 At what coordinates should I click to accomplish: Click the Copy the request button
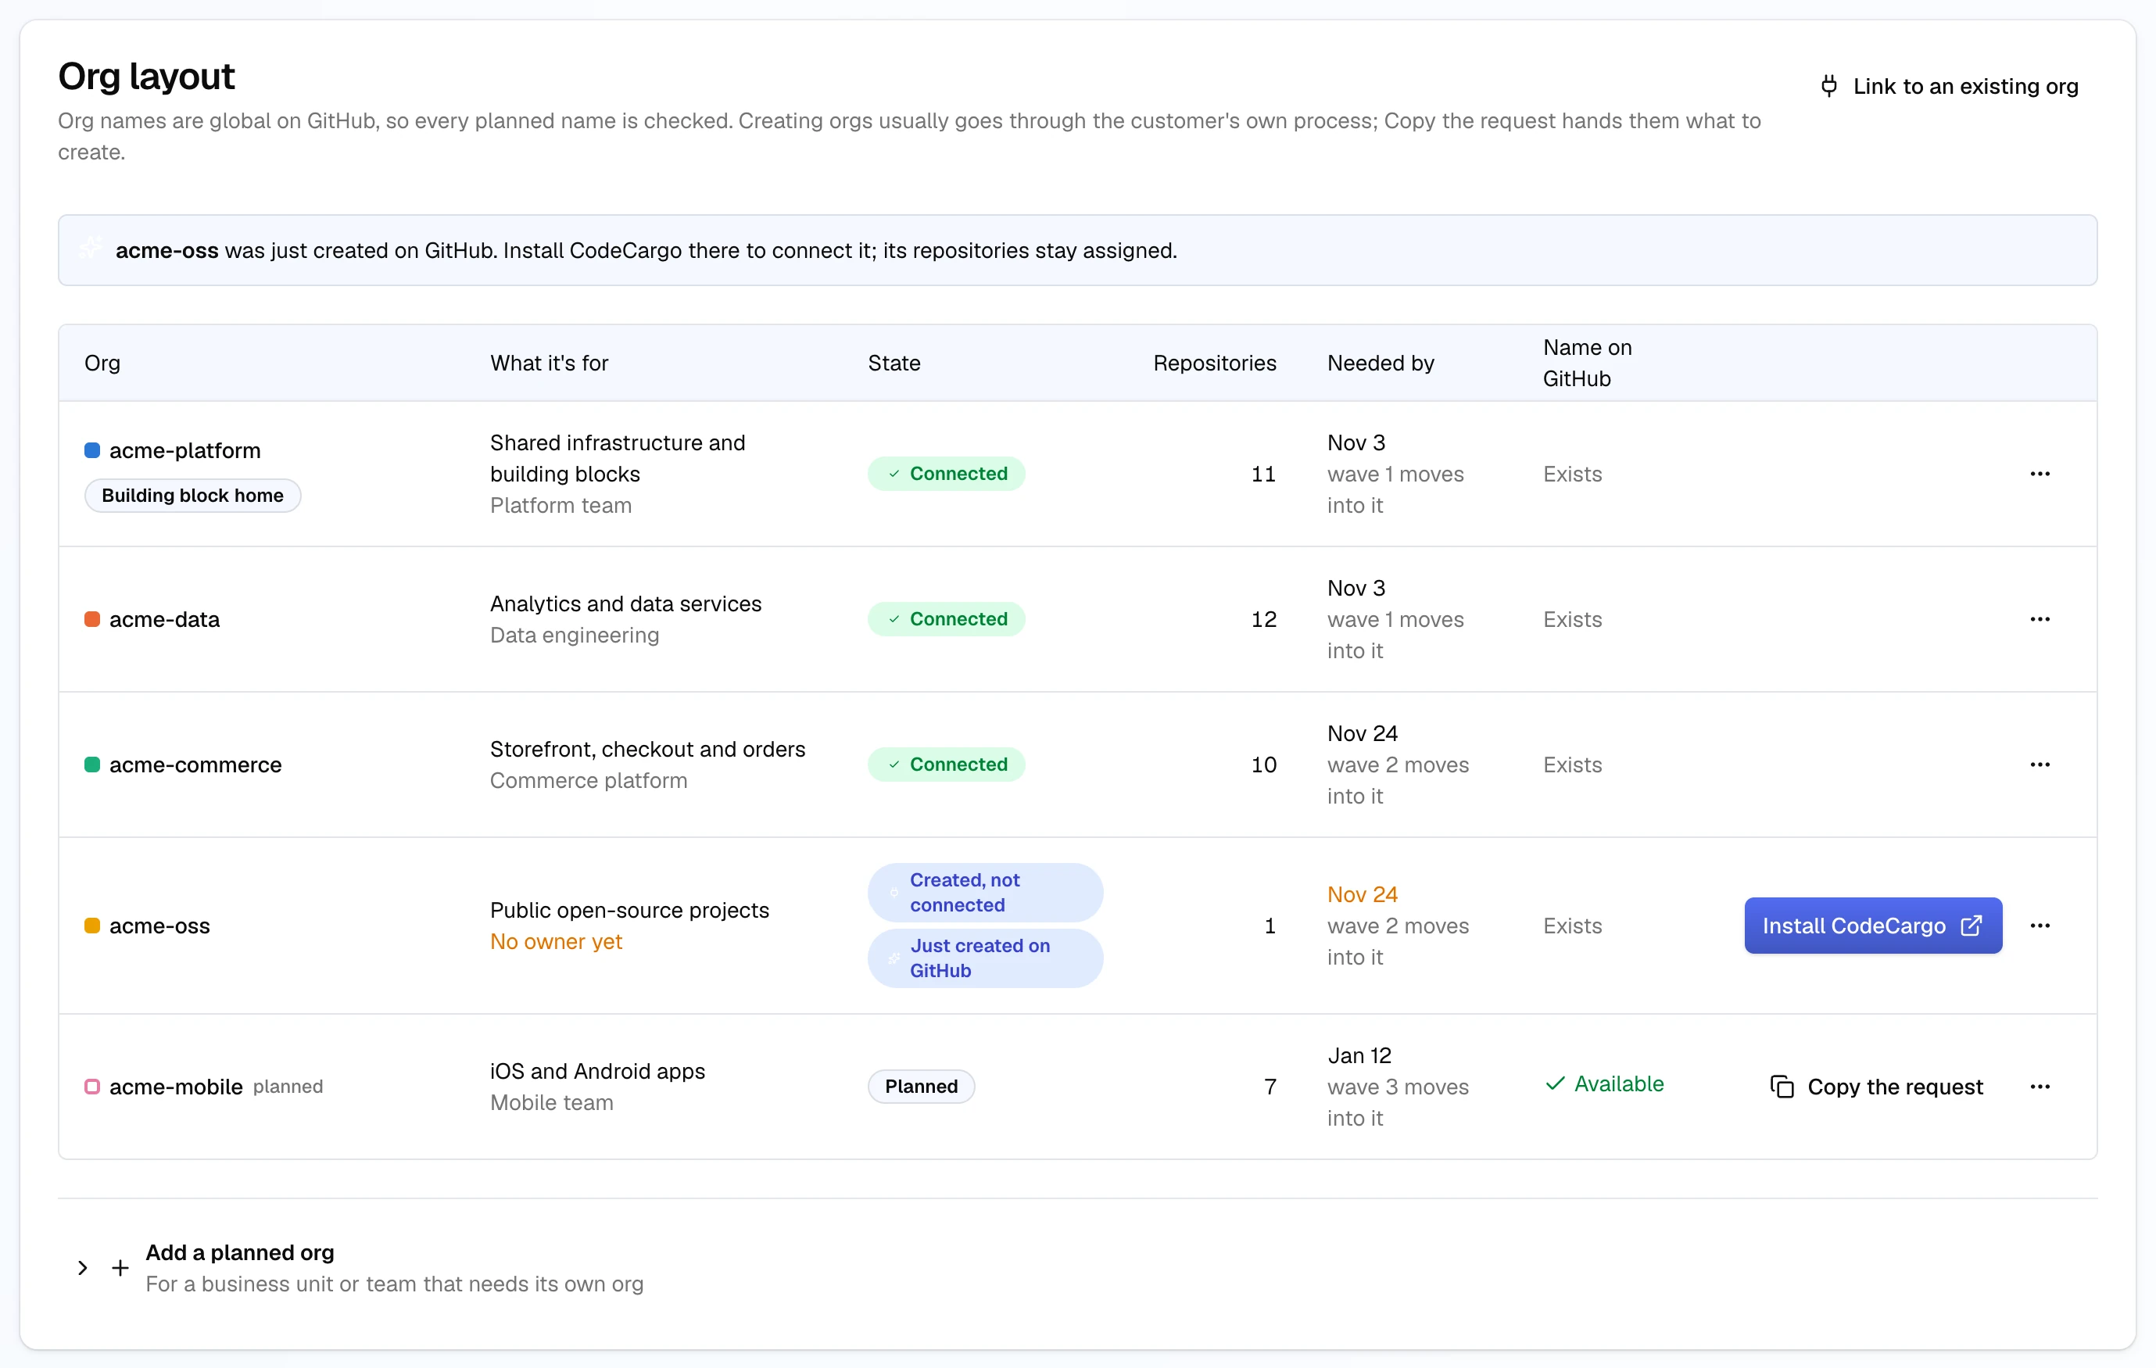1877,1086
